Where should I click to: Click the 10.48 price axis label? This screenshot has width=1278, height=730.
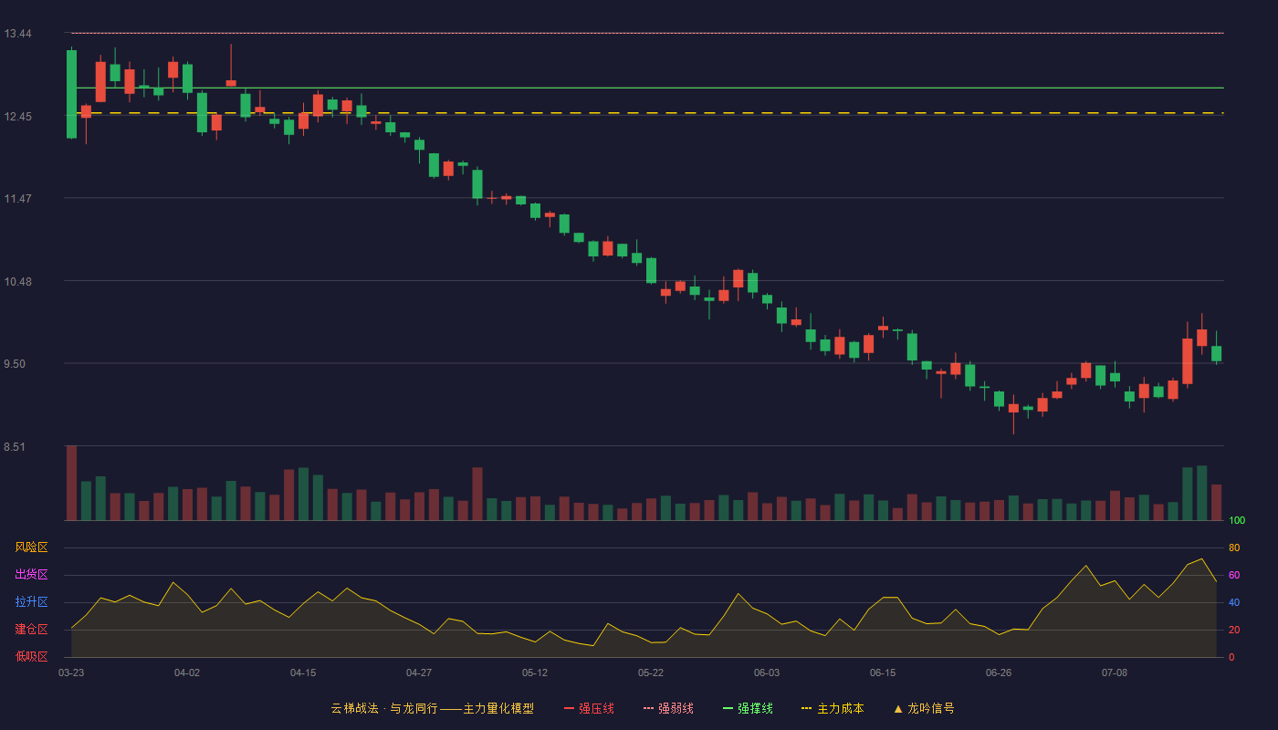click(17, 282)
